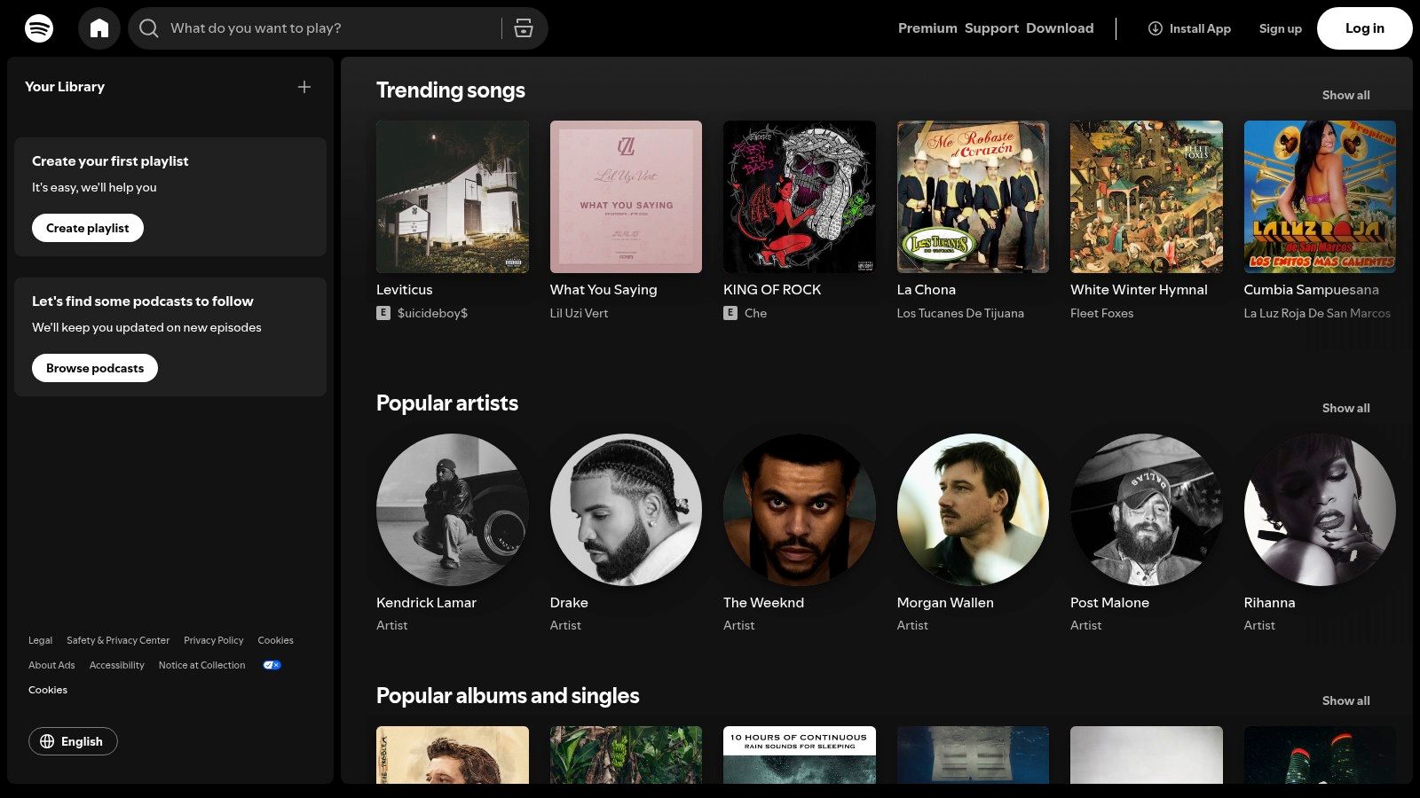Image resolution: width=1420 pixels, height=798 pixels.
Task: Open the globe language icon
Action: (47, 741)
